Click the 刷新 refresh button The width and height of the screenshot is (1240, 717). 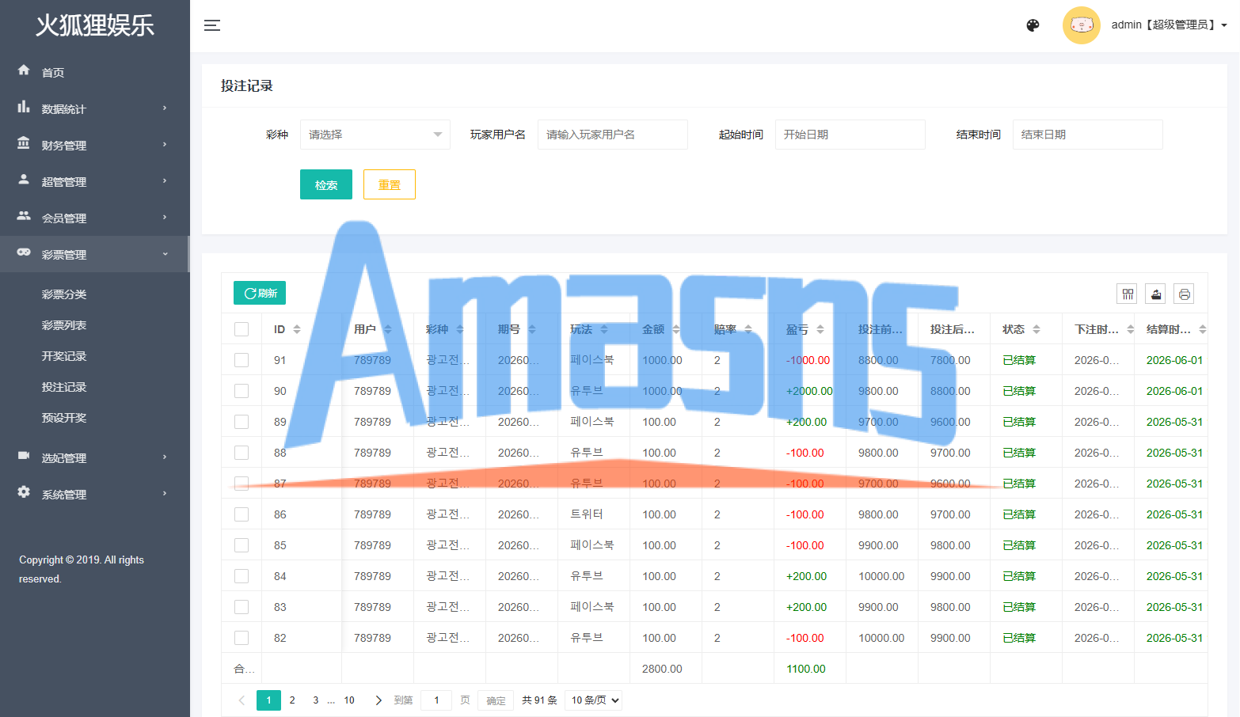coord(260,293)
